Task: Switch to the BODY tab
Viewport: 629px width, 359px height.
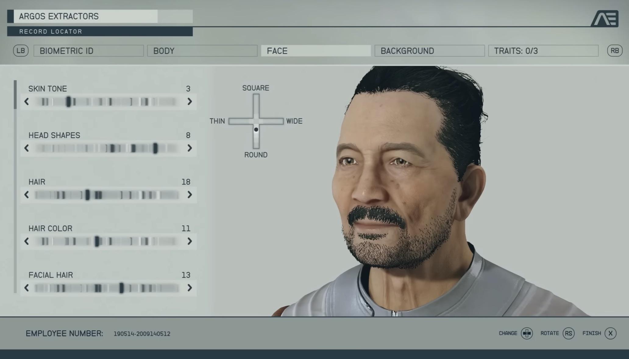Action: coord(202,51)
